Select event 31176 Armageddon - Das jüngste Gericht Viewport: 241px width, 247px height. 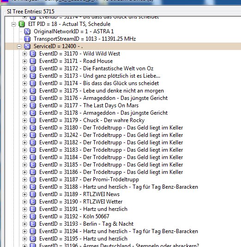[103, 98]
